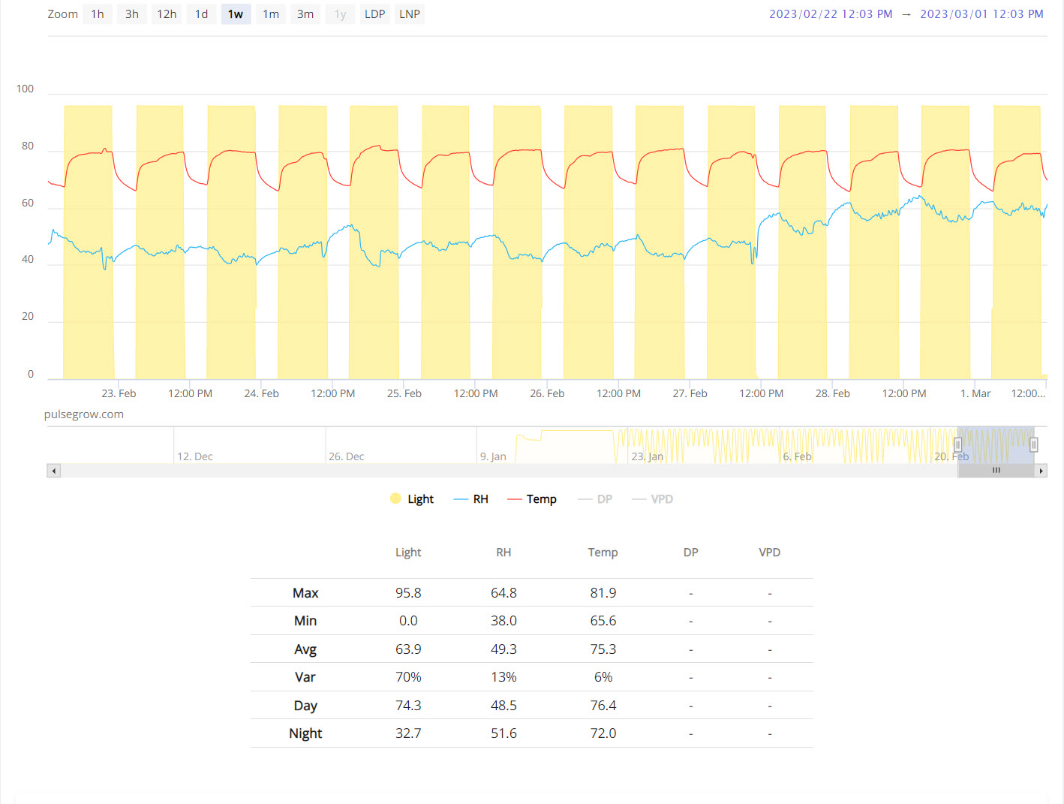Click navigator scroll left arrow
This screenshot has height=804, width=1064.
tap(53, 471)
